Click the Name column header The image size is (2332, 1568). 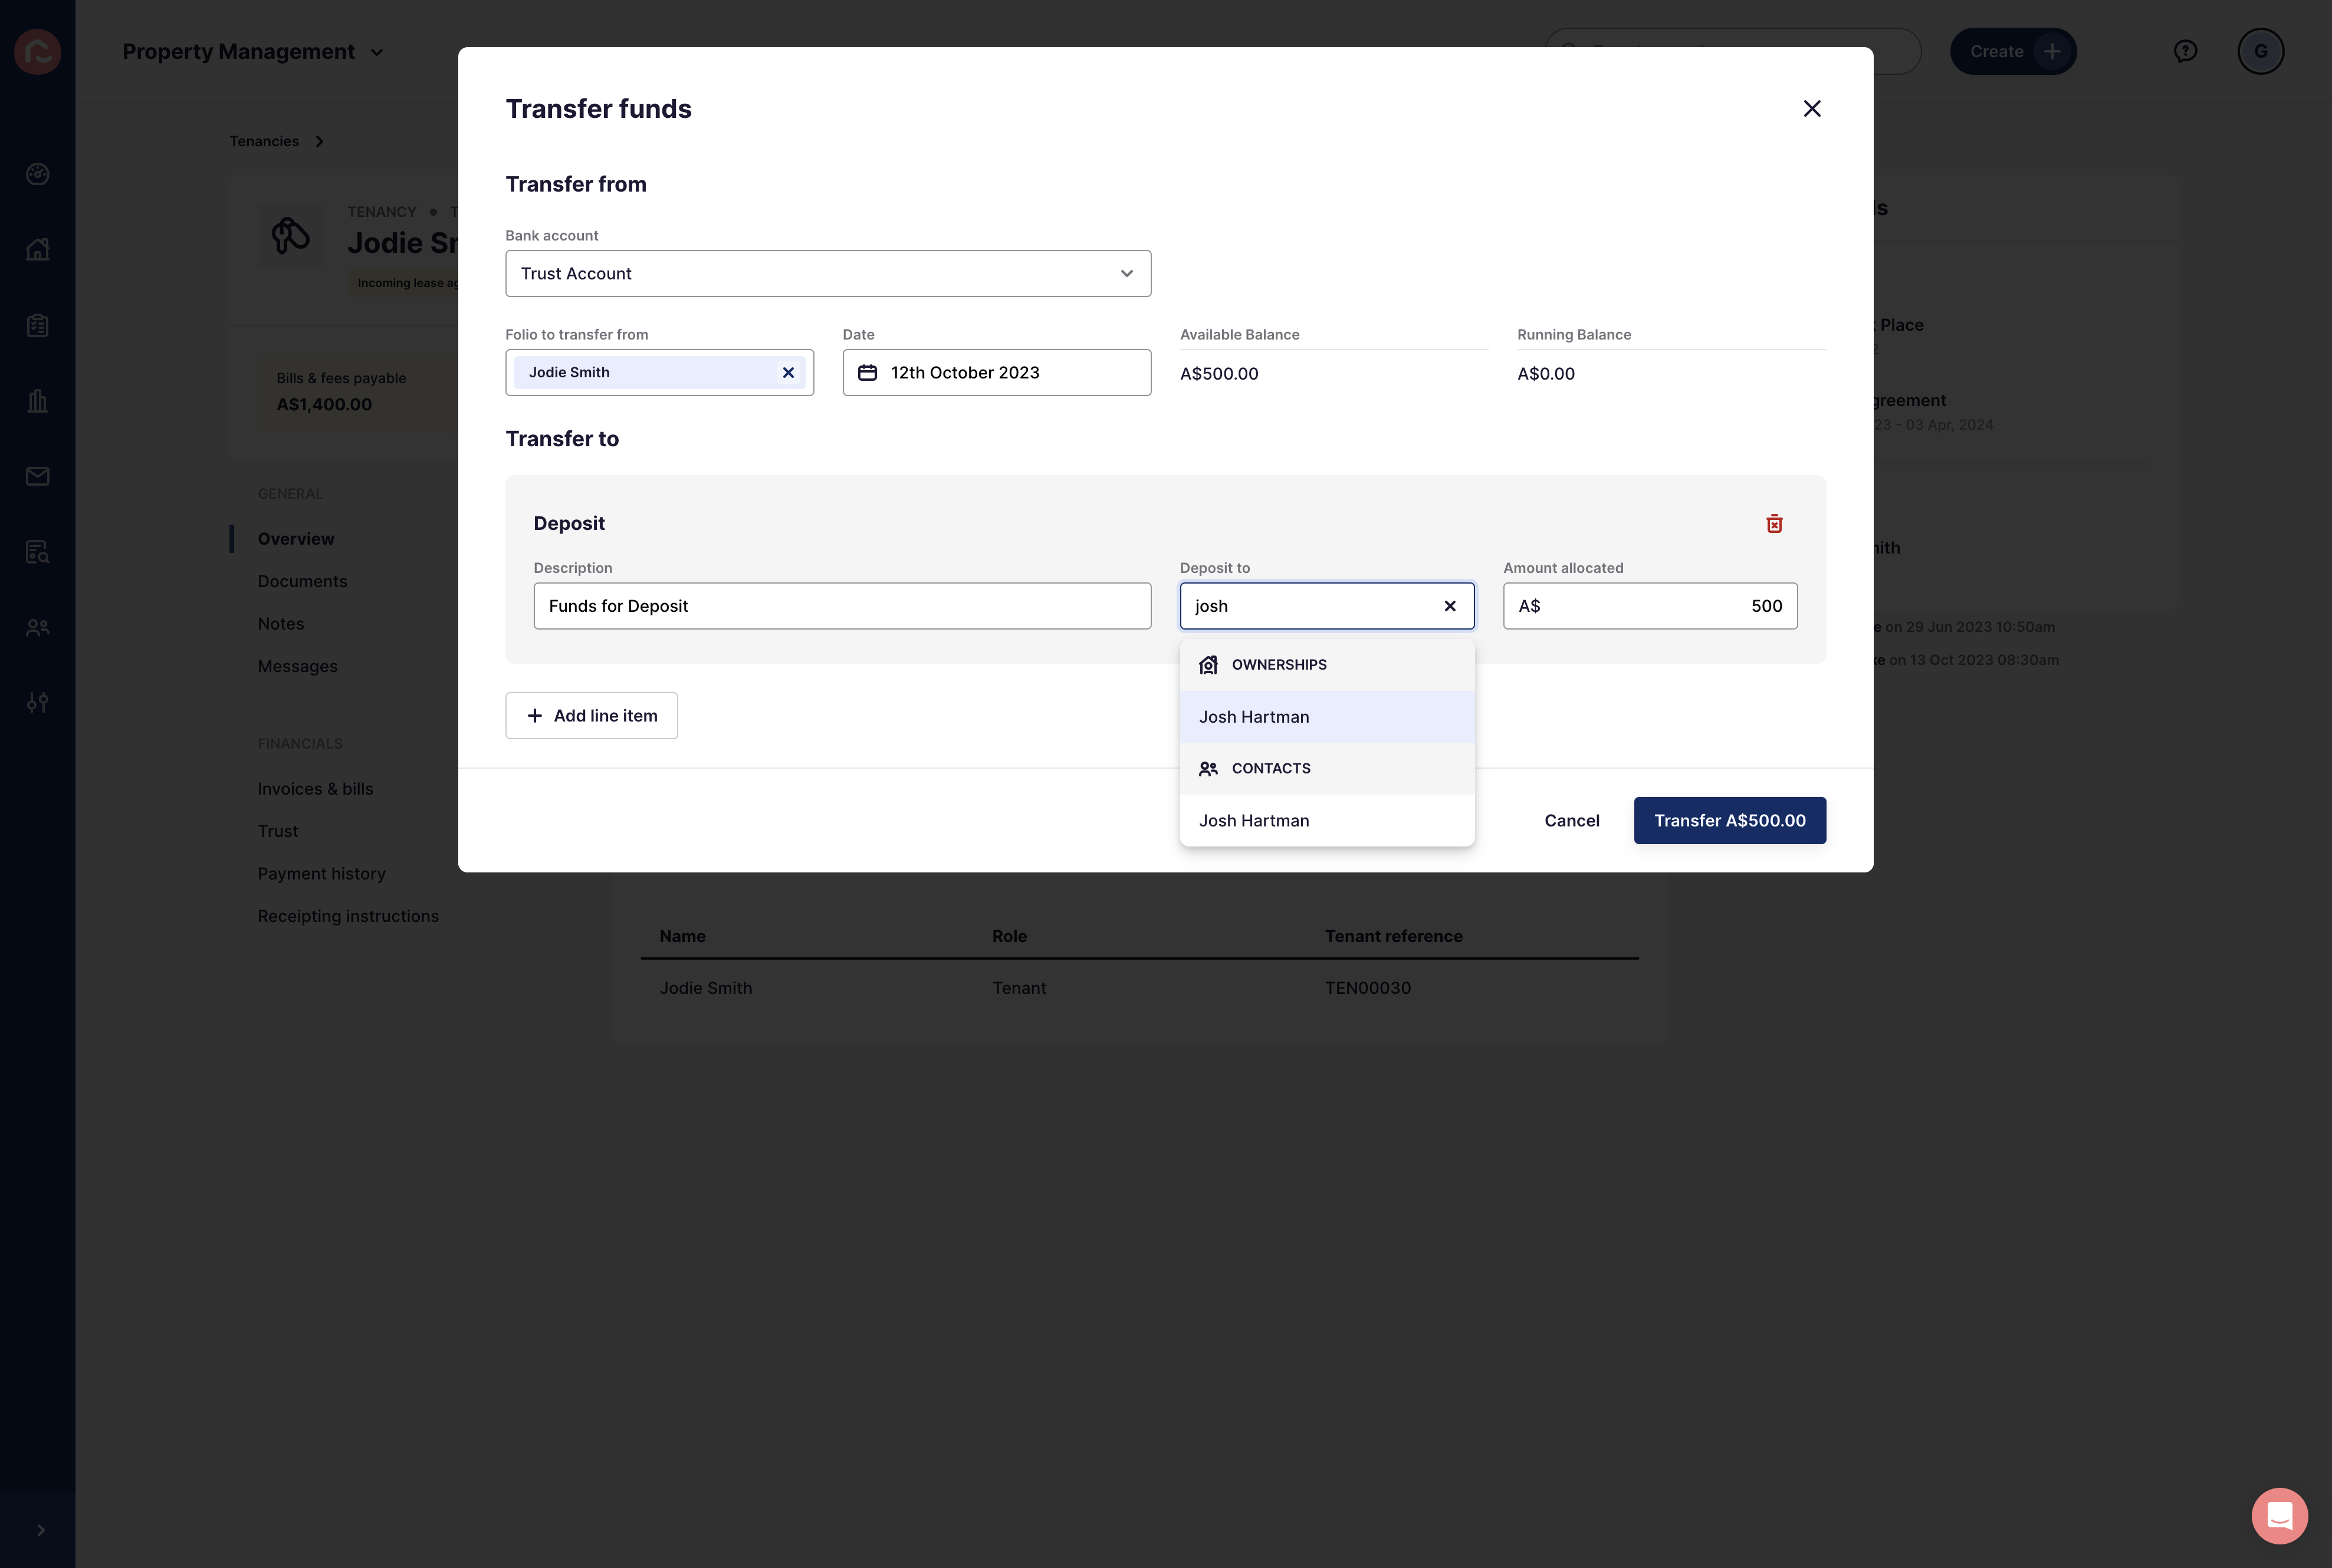(x=682, y=936)
